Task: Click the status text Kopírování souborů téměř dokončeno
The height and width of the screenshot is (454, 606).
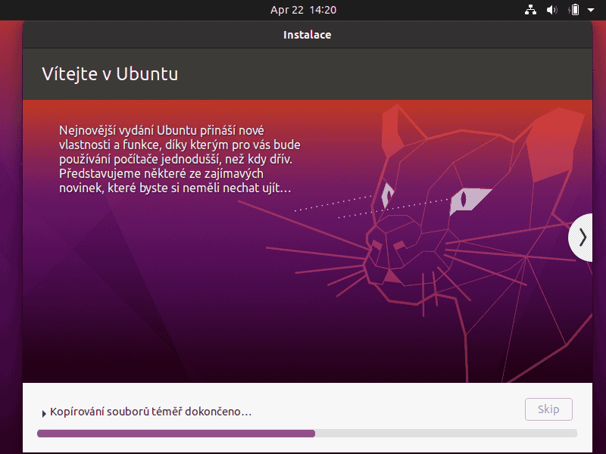Action: [151, 412]
